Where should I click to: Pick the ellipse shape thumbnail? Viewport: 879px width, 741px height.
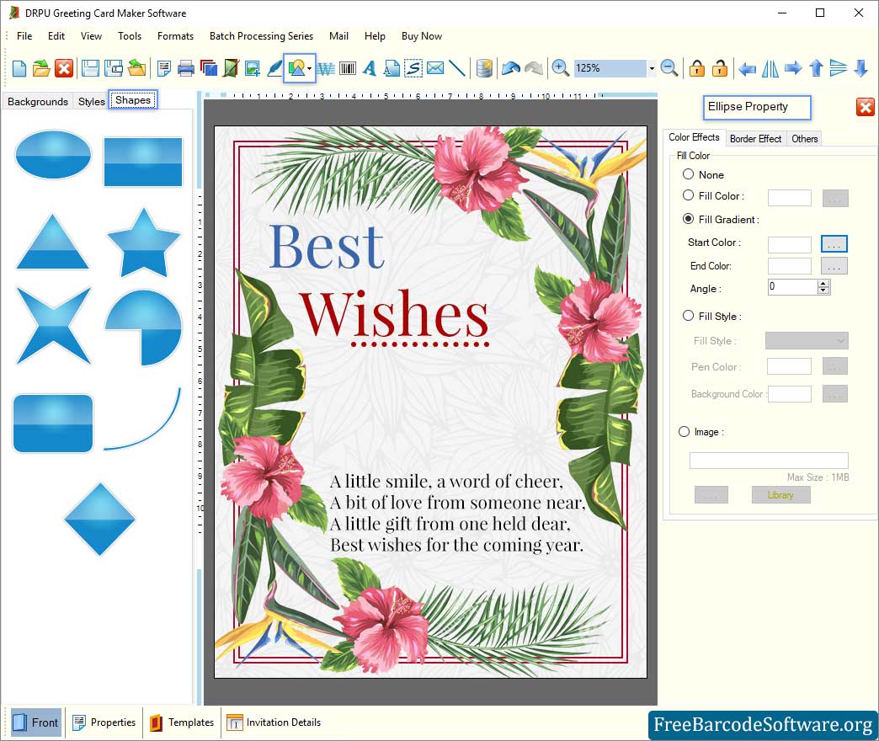[x=53, y=155]
